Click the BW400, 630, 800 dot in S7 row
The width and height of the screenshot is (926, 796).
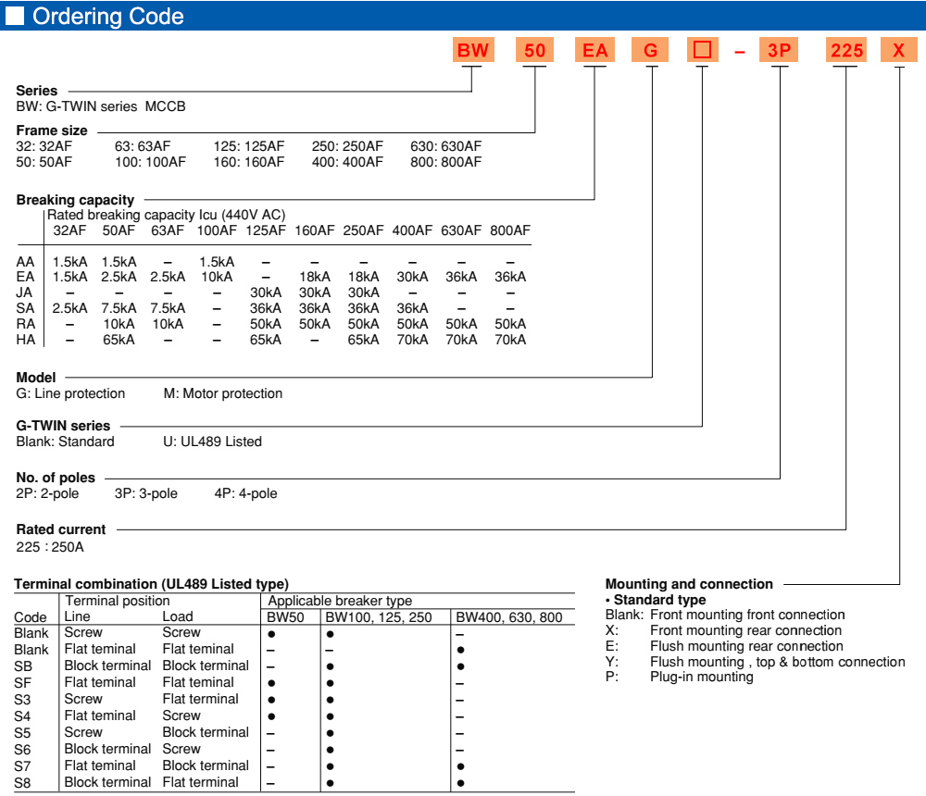[x=460, y=766]
